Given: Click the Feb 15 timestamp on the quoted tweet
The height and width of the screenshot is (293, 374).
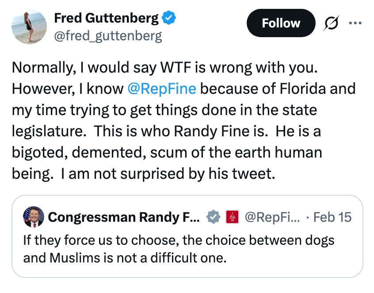Looking at the screenshot, I should (x=332, y=217).
